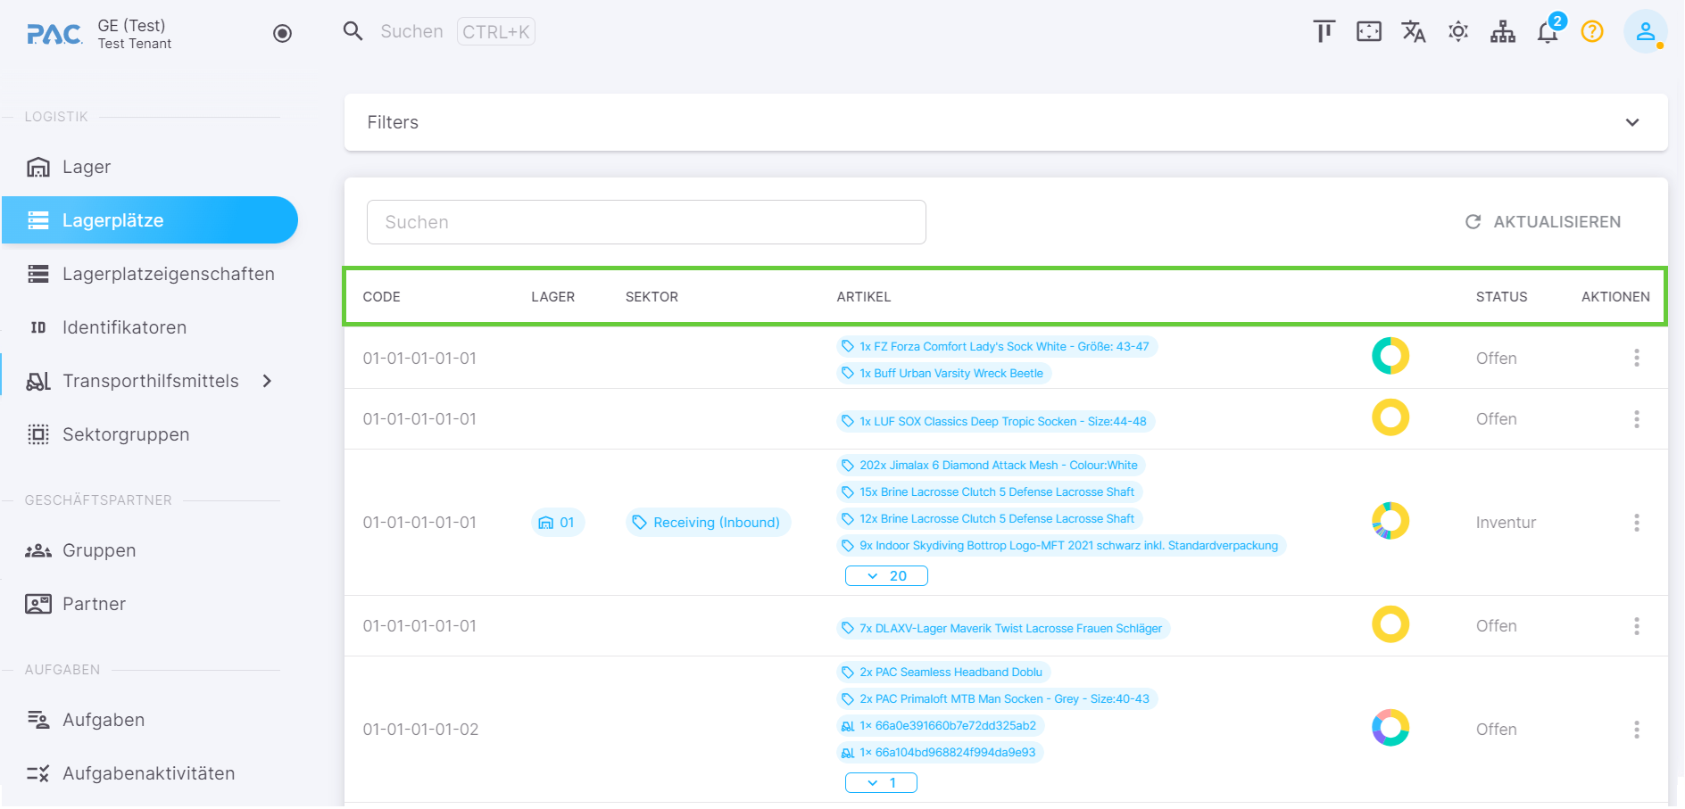Click the magnifier search icon

pyautogui.click(x=353, y=31)
